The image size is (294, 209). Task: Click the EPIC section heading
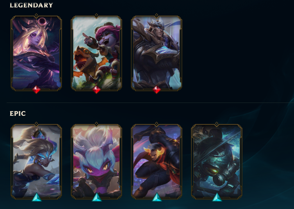coord(18,114)
